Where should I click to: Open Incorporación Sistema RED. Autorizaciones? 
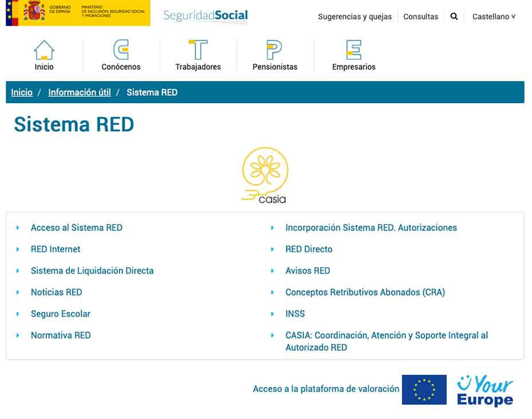pos(371,228)
